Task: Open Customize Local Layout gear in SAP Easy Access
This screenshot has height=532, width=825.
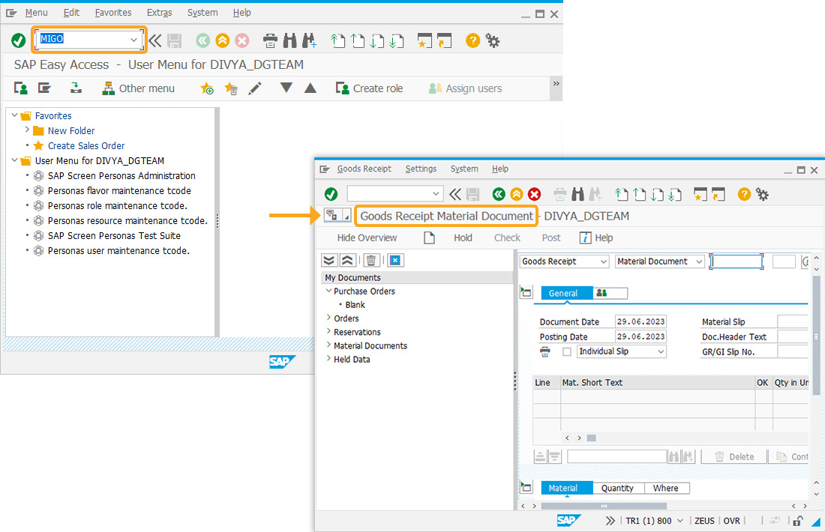Action: (493, 40)
